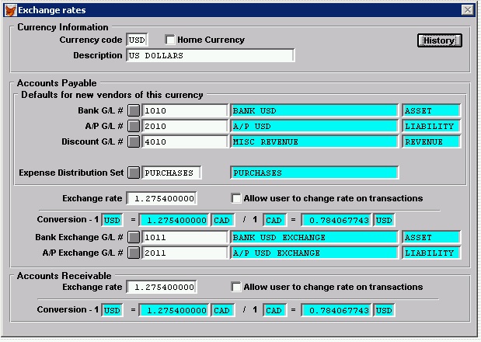Click the REVENUE account type box
Image resolution: width=481 pixels, height=342 pixels.
[431, 142]
